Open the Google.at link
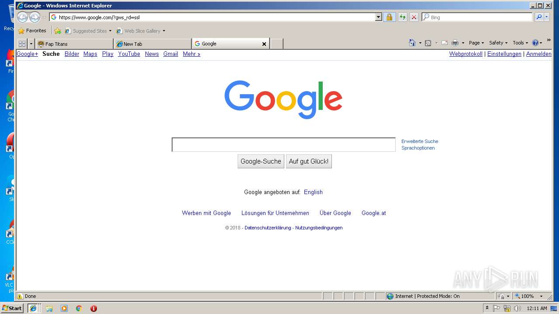 point(373,213)
